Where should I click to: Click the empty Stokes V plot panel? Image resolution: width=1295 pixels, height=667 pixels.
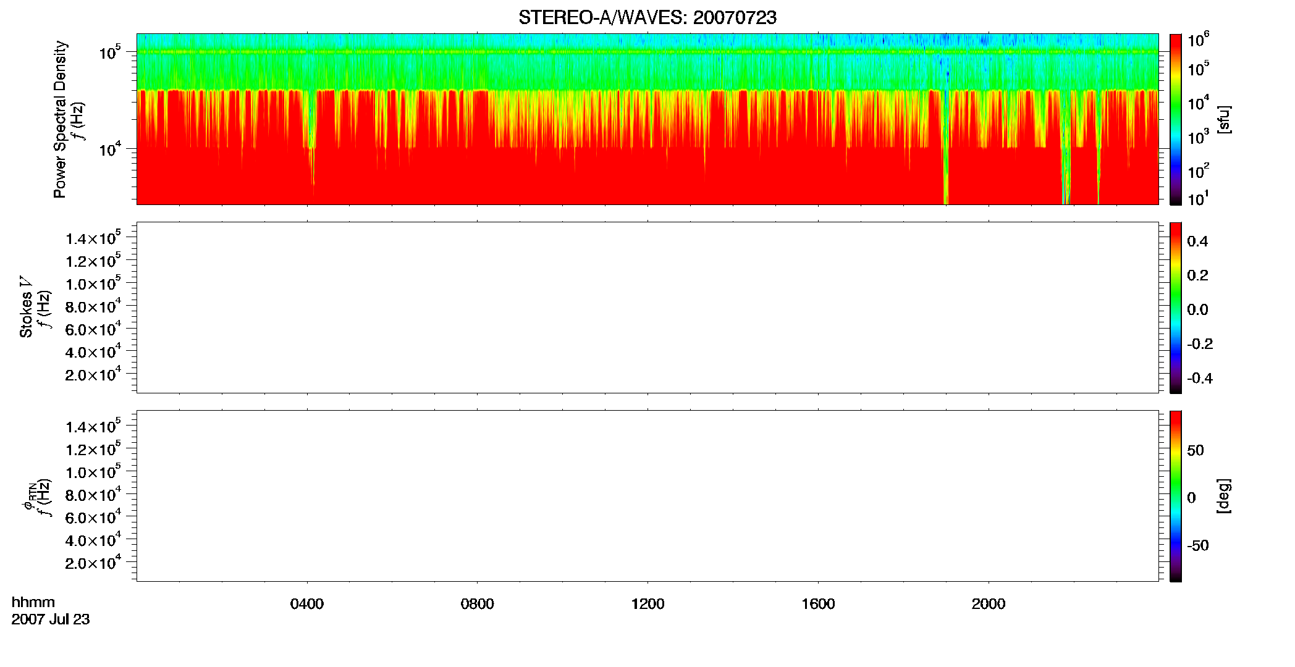tap(647, 308)
